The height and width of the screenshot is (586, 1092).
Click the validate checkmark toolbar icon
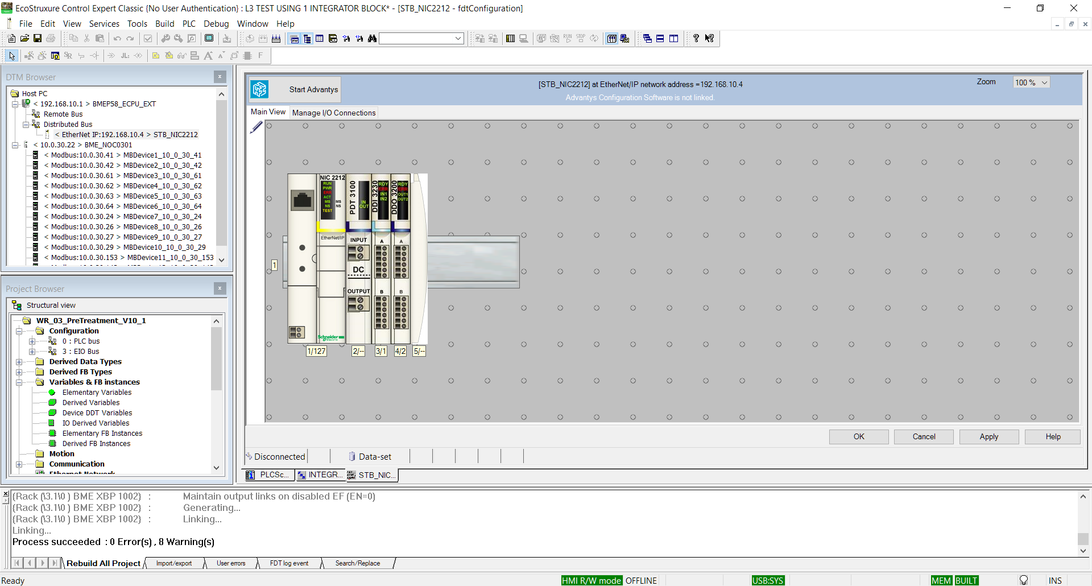click(x=148, y=39)
